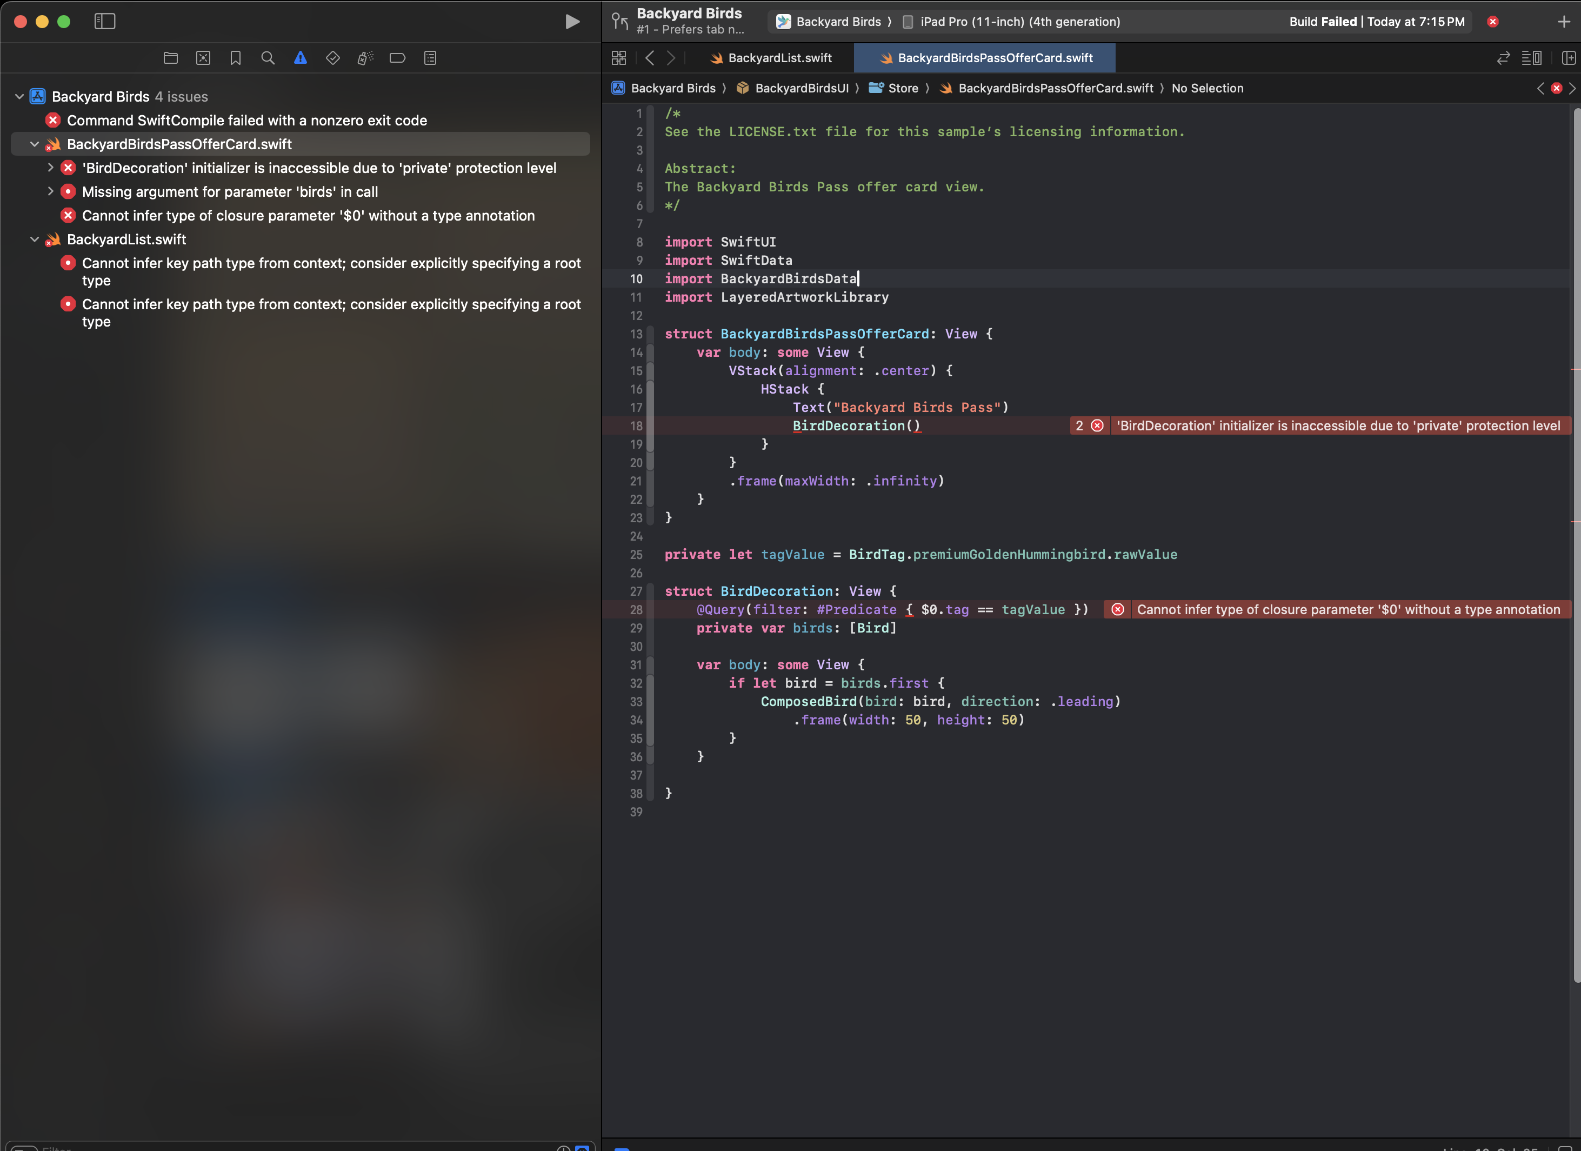The image size is (1581, 1151).
Task: Open the editor options lines menu
Action: tap(1531, 58)
